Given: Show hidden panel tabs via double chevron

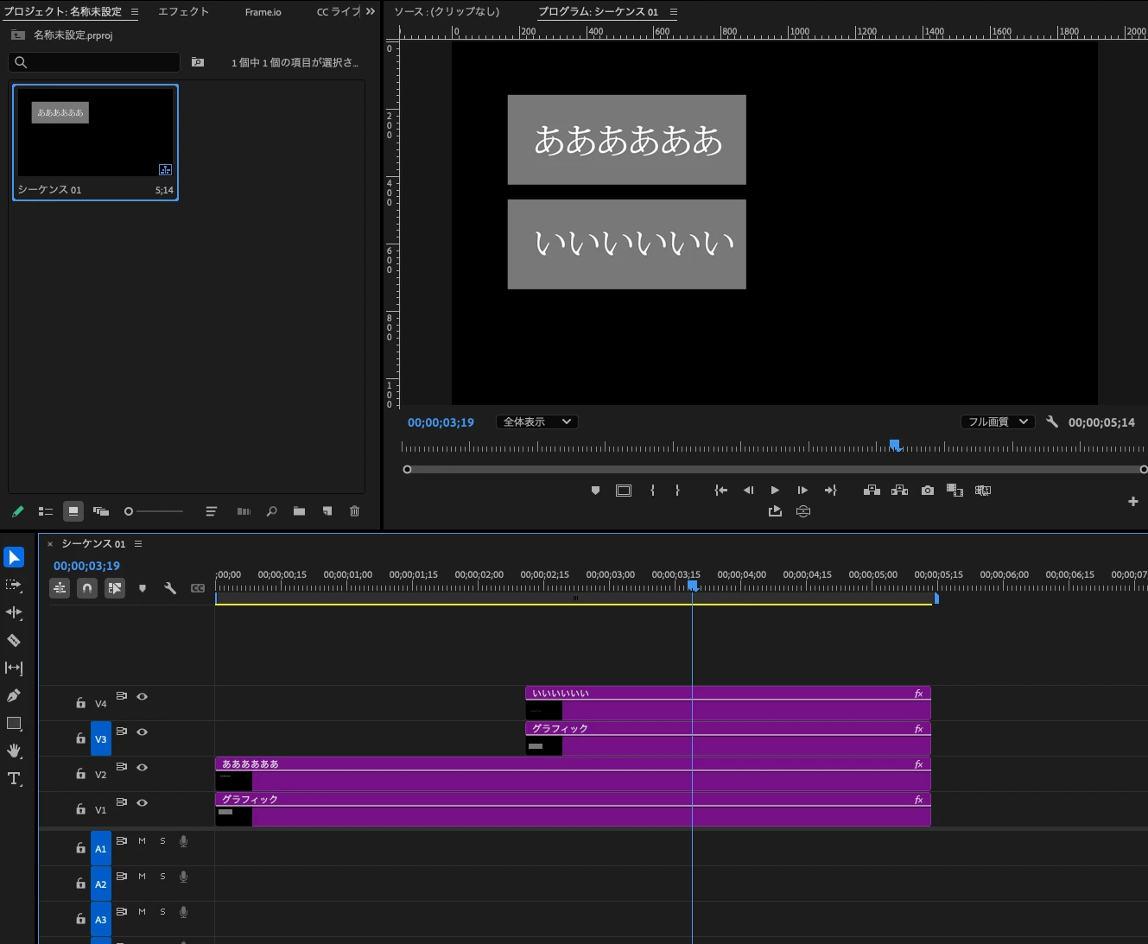Looking at the screenshot, I should pyautogui.click(x=371, y=11).
